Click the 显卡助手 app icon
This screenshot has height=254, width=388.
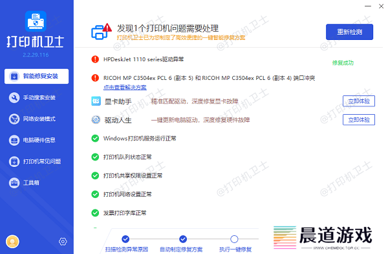click(96, 101)
